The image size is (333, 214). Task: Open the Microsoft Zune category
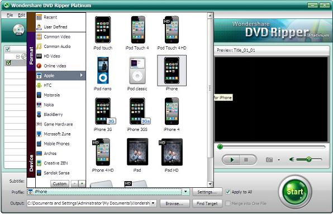[x=60, y=134]
